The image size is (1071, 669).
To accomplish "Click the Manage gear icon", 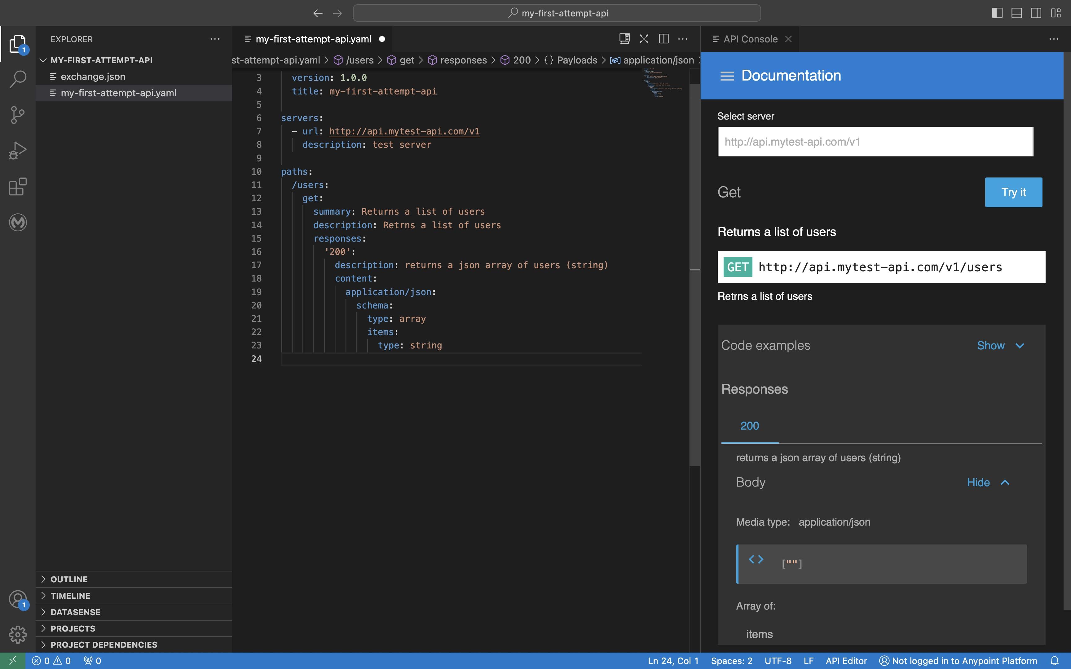I will [18, 635].
